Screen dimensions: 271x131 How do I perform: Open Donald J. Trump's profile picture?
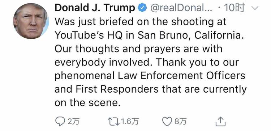tap(31, 21)
